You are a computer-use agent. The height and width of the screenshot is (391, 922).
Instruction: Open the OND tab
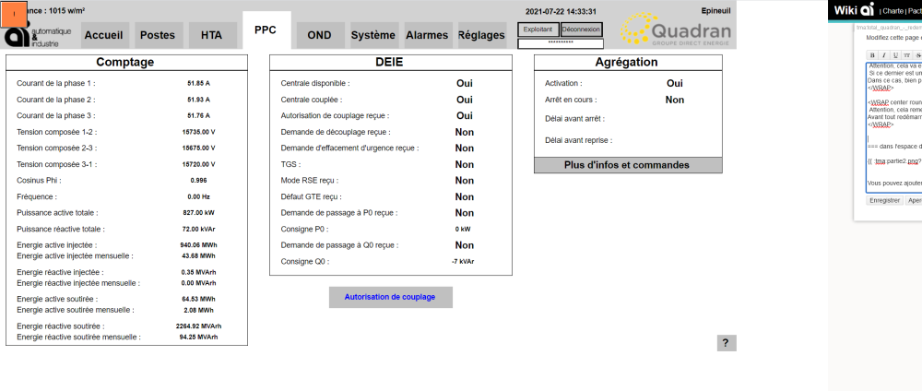pos(319,35)
